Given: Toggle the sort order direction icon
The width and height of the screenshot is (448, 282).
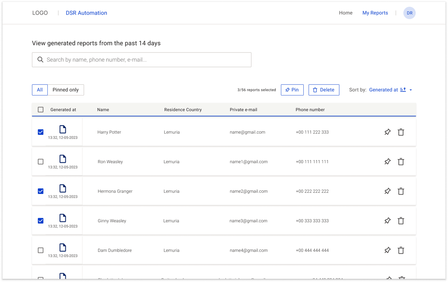Looking at the screenshot, I should [x=403, y=90].
